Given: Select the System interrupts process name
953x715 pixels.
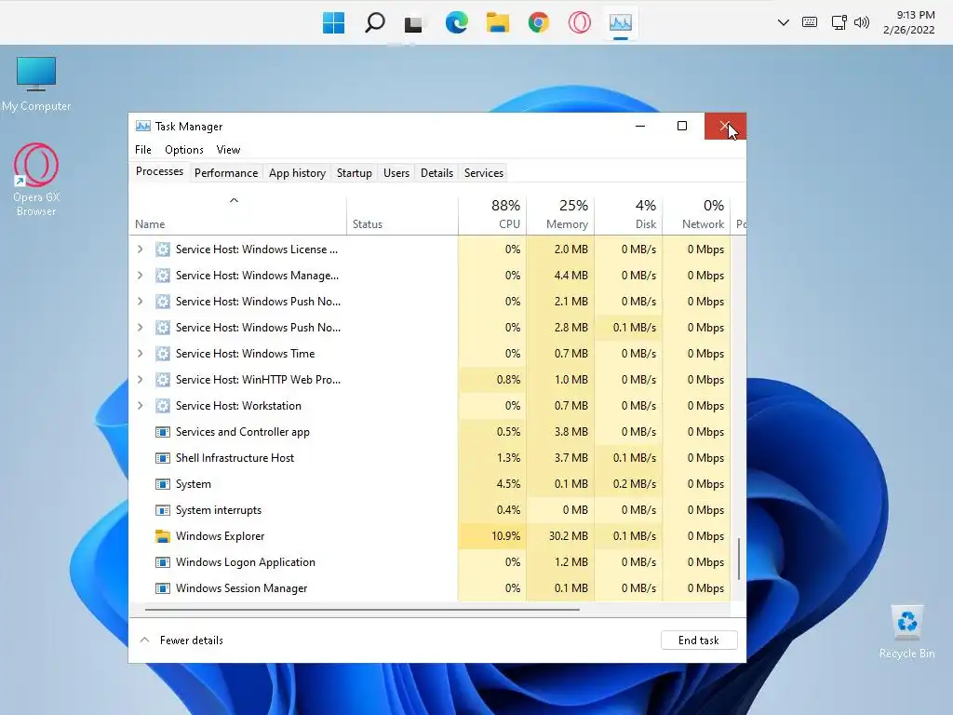Looking at the screenshot, I should point(218,511).
